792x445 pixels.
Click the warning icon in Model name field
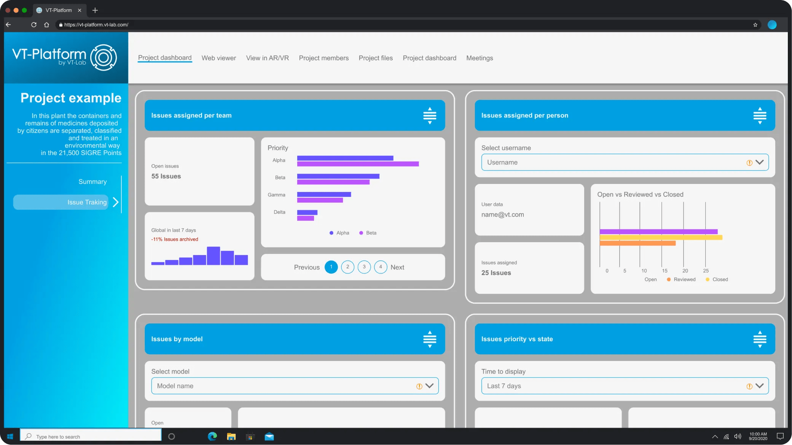point(419,386)
